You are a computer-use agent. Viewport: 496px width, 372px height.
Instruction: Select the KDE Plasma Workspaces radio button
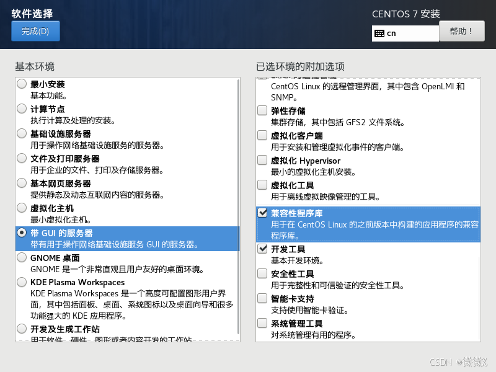click(22, 282)
